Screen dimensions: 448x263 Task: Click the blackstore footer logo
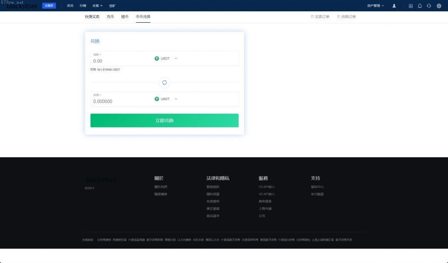[101, 180]
